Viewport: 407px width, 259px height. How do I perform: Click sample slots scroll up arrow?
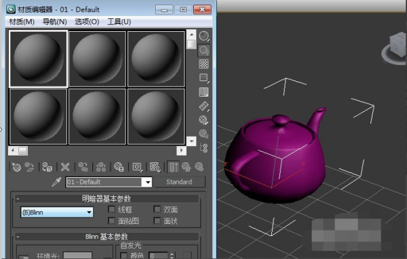pos(191,34)
